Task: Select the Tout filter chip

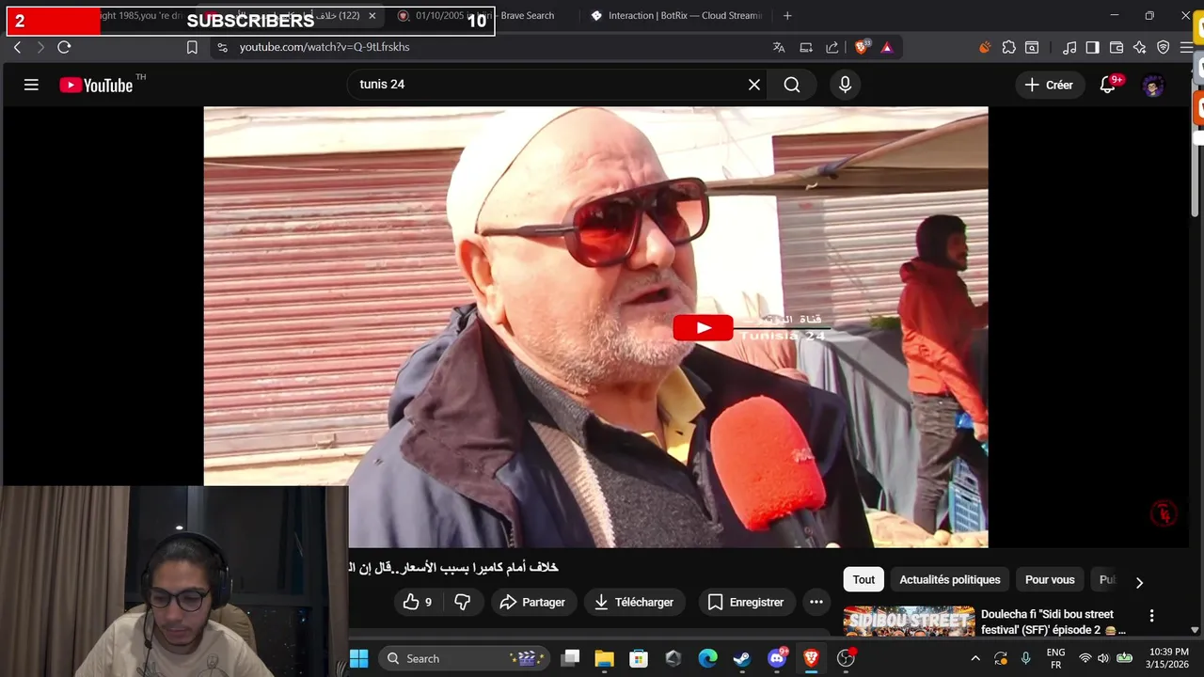Action: (x=863, y=580)
